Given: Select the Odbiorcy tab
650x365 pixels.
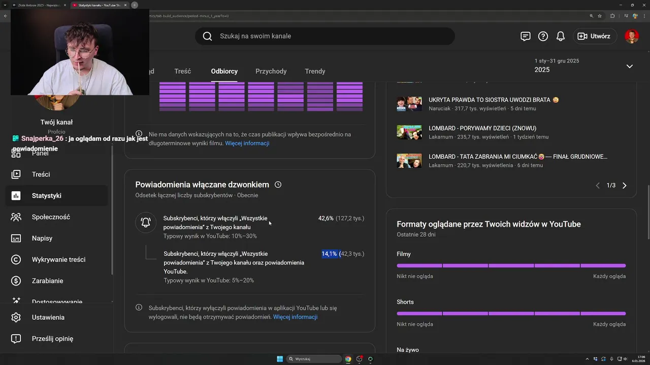Looking at the screenshot, I should (x=224, y=71).
